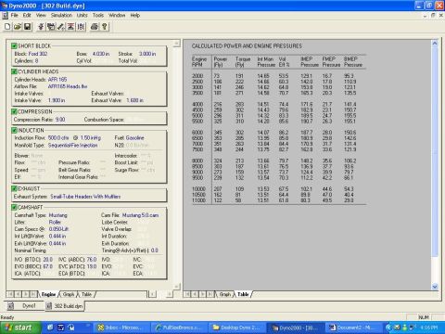The image size is (445, 334).
Task: Change Exhaust System Small-Tube Headers value
Action: click(x=85, y=197)
